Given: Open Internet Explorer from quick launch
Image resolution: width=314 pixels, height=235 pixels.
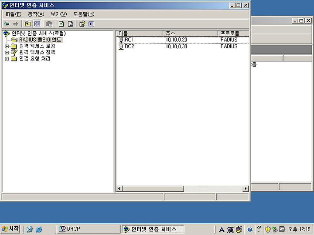Looking at the screenshot, I should pos(39,229).
